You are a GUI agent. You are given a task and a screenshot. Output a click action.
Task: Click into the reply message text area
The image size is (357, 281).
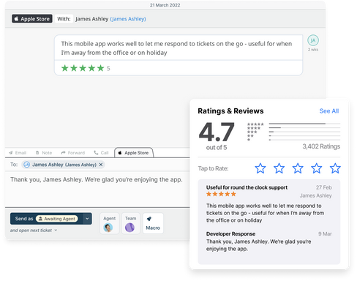[x=97, y=189]
